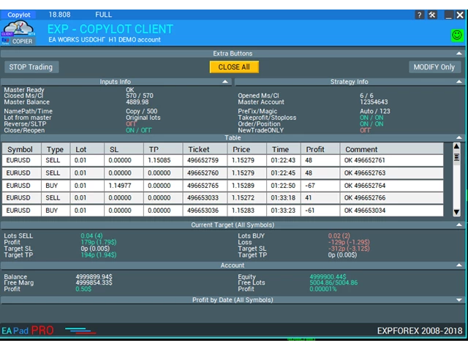
Task: Collapse the Strategy Info section
Action: point(458,82)
